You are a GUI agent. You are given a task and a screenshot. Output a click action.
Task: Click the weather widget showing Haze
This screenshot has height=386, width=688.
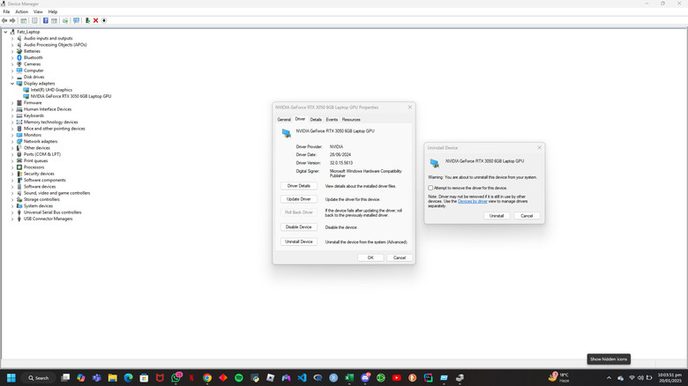[x=559, y=378]
